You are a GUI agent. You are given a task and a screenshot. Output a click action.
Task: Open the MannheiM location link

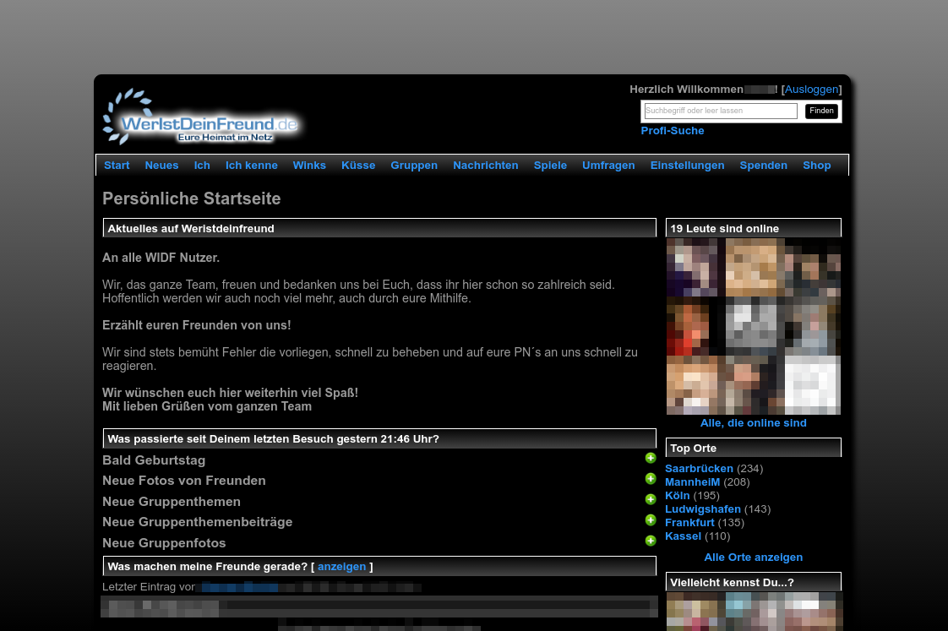point(692,482)
